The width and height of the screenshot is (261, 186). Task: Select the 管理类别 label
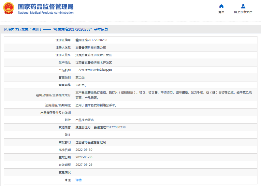(x=65, y=78)
